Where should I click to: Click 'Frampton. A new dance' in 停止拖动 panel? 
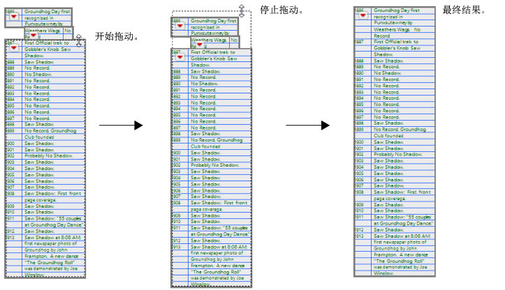point(218,266)
